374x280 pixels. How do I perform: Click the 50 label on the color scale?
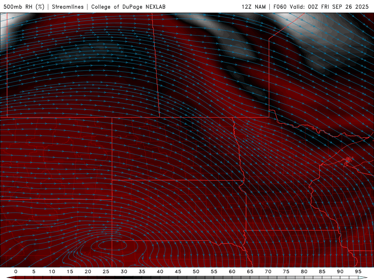click(x=196, y=272)
